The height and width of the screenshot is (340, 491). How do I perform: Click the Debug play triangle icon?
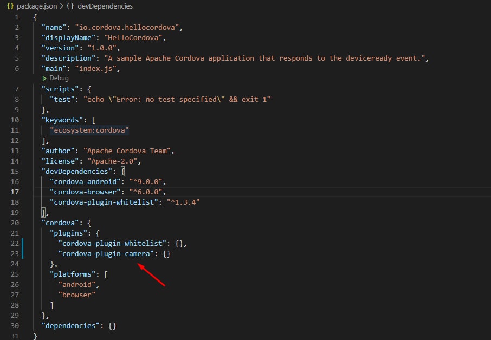[x=45, y=78]
